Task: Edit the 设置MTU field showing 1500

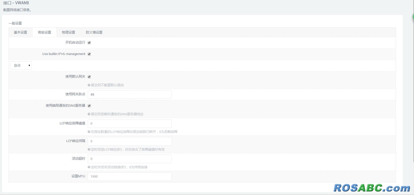Action: (x=130, y=176)
